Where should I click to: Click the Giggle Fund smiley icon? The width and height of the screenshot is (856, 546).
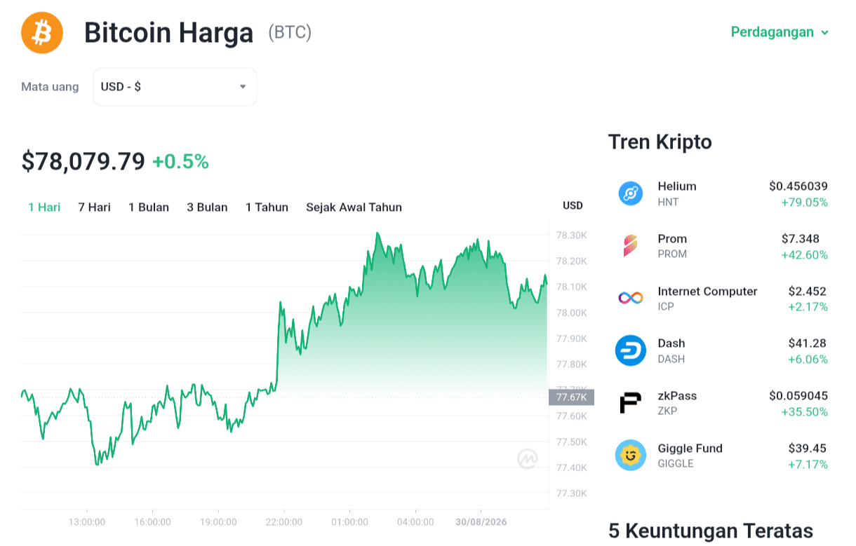click(x=631, y=456)
